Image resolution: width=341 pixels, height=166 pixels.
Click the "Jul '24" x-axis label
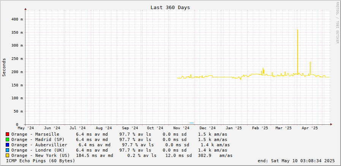(78, 128)
